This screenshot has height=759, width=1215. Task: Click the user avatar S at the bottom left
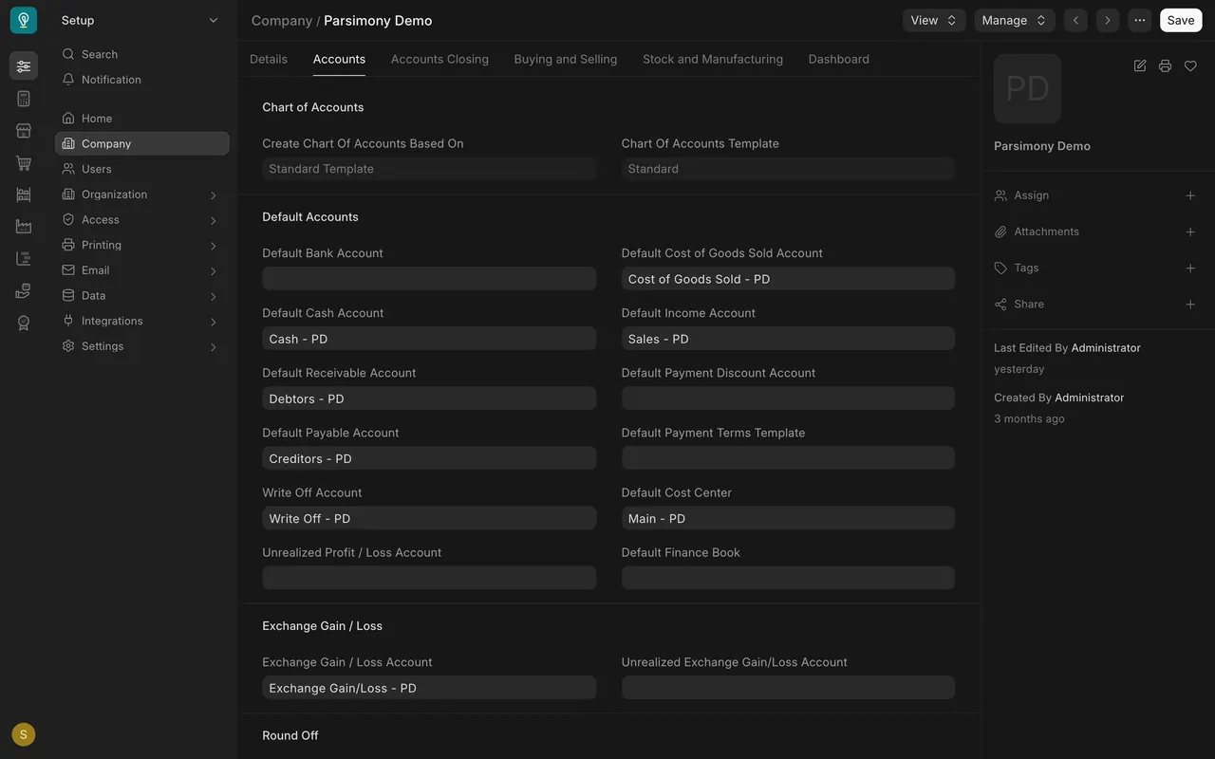24,734
